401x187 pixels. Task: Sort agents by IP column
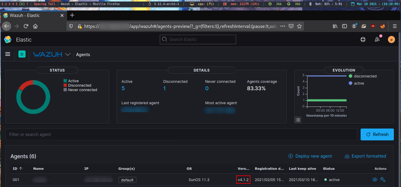coord(86,169)
